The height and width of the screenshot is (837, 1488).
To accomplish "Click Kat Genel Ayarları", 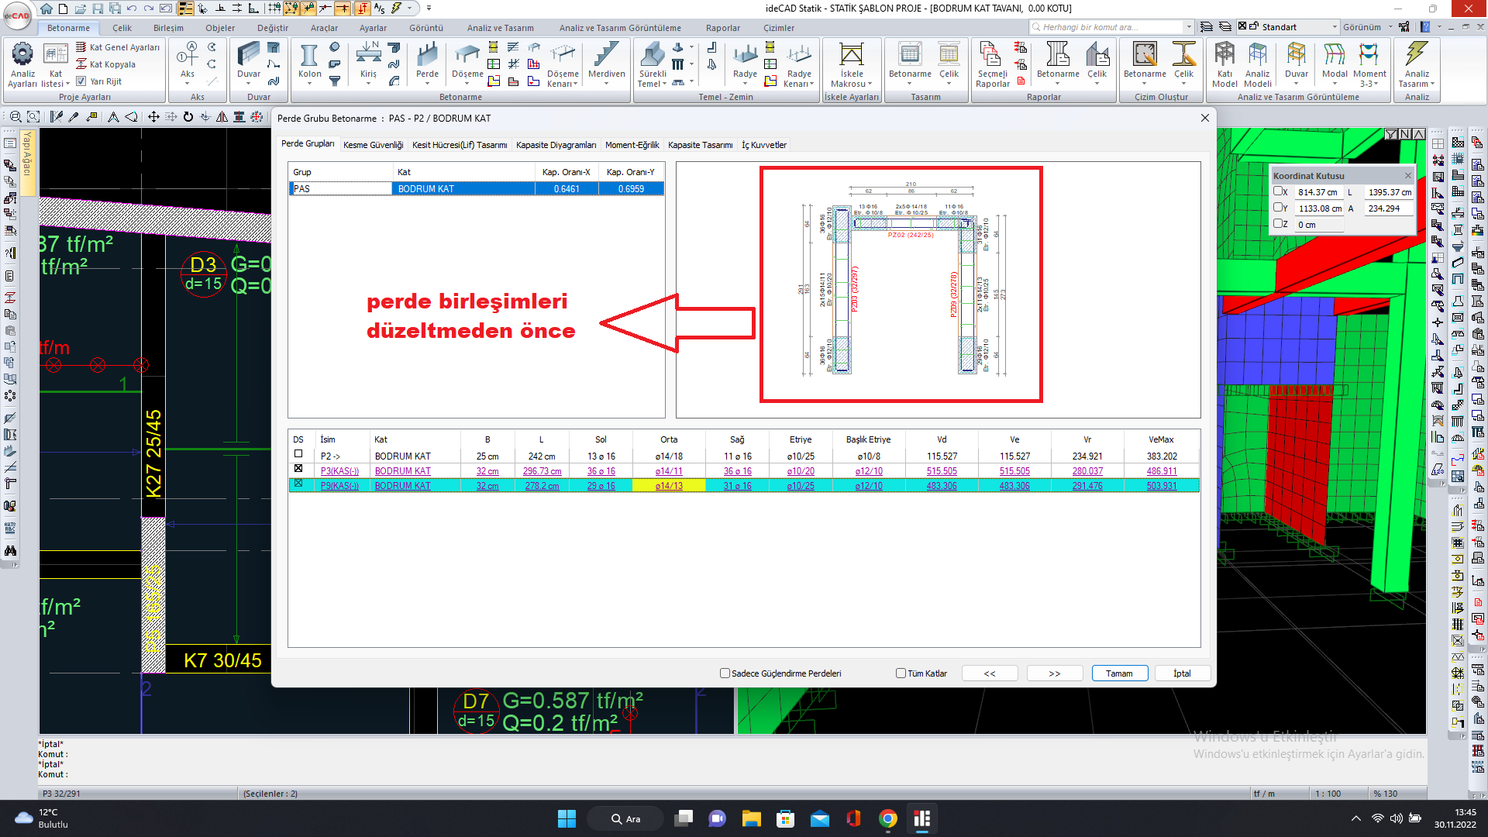I will (x=118, y=47).
